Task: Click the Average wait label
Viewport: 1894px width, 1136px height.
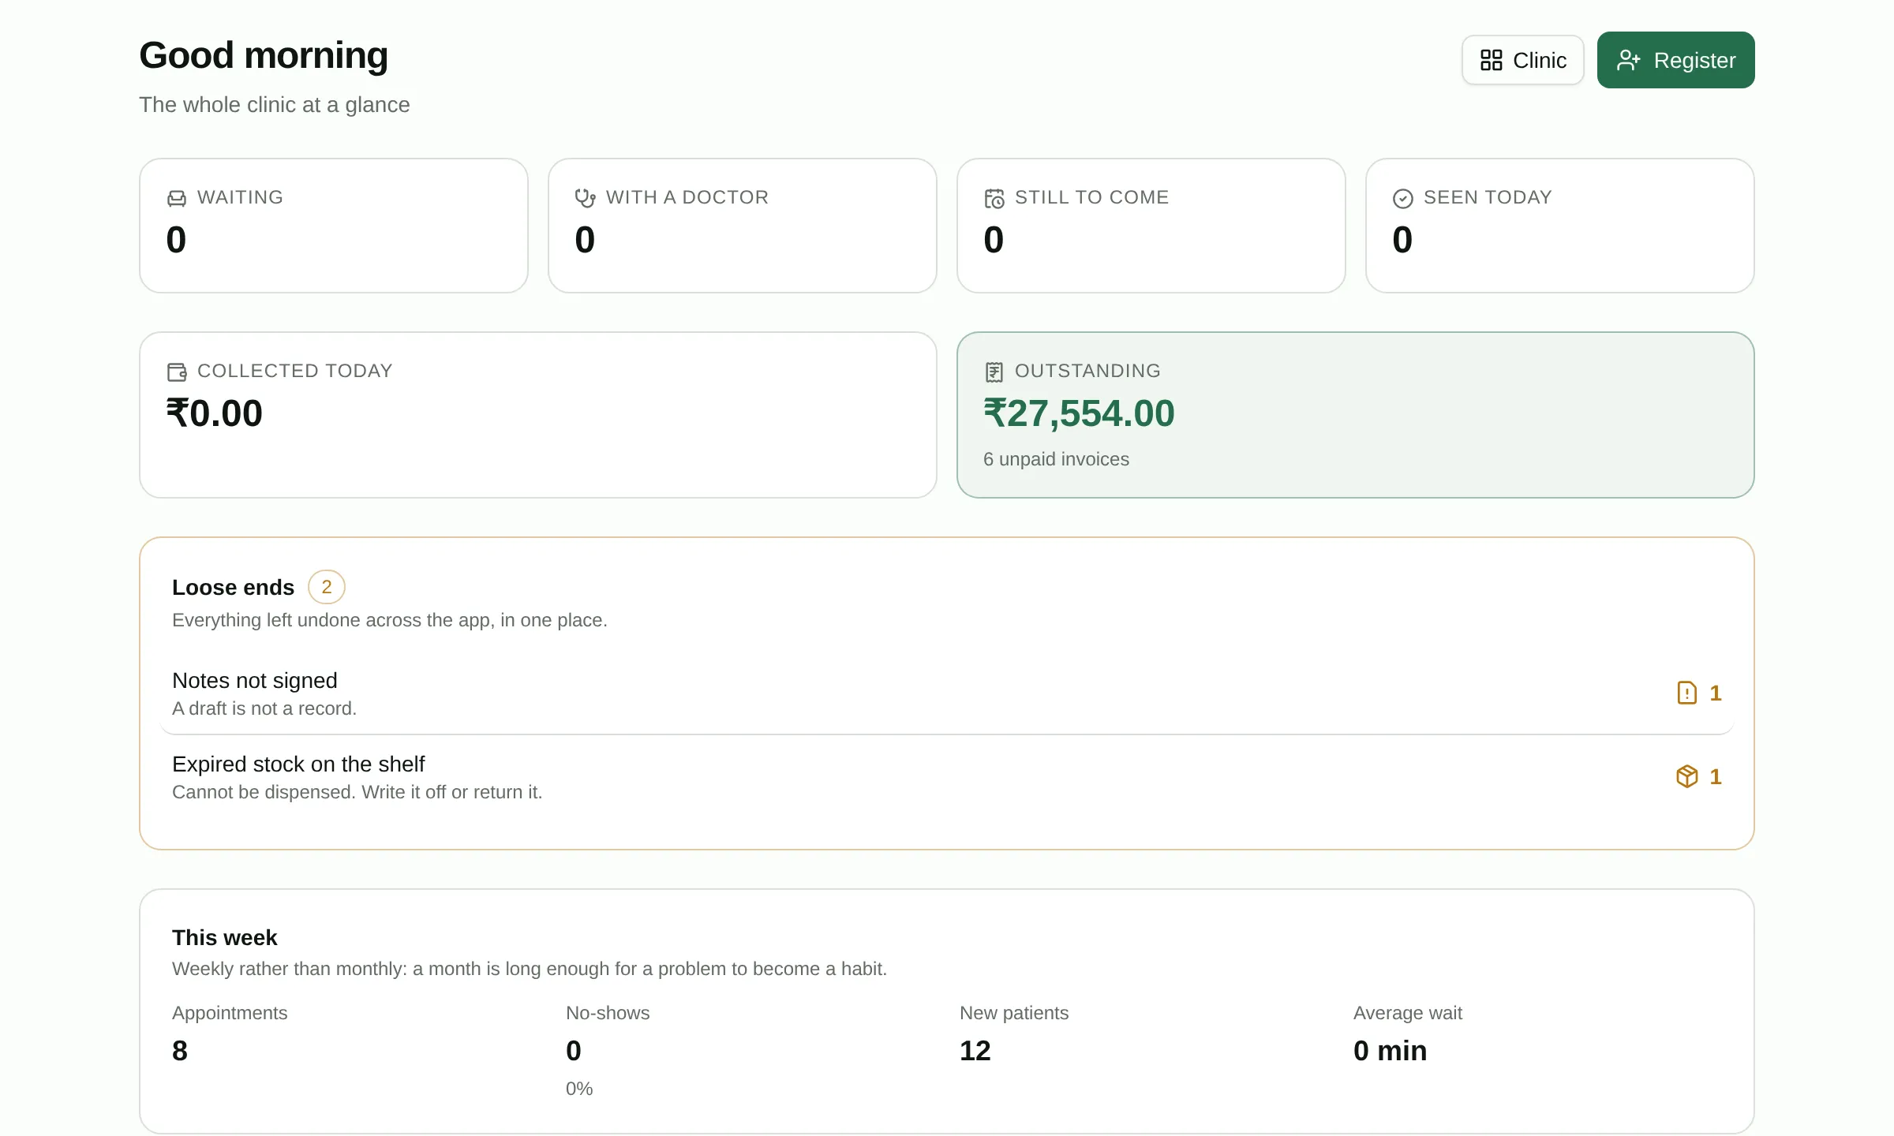Action: click(1408, 1013)
